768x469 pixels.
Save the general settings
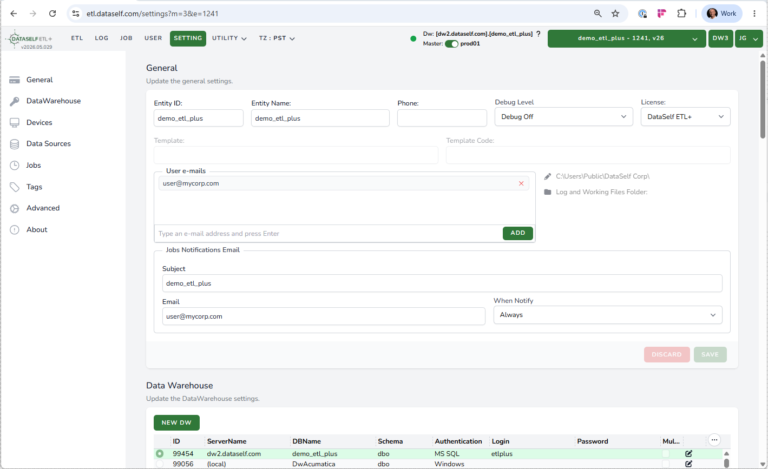(x=710, y=355)
